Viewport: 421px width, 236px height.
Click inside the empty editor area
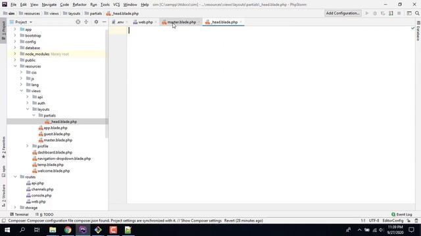(x=270, y=115)
